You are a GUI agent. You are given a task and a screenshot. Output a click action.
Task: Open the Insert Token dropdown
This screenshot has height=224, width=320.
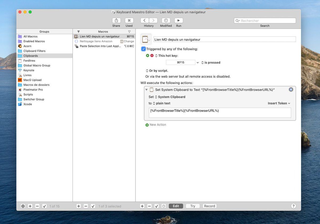pyautogui.click(x=279, y=103)
